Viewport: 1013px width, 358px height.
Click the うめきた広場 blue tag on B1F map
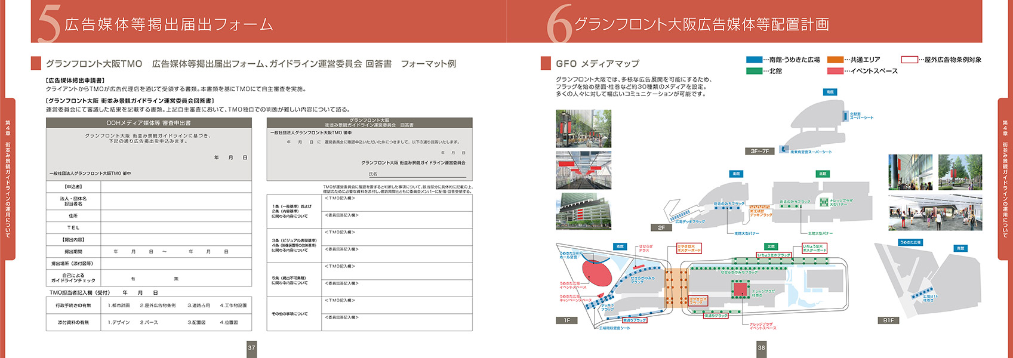tap(911, 242)
